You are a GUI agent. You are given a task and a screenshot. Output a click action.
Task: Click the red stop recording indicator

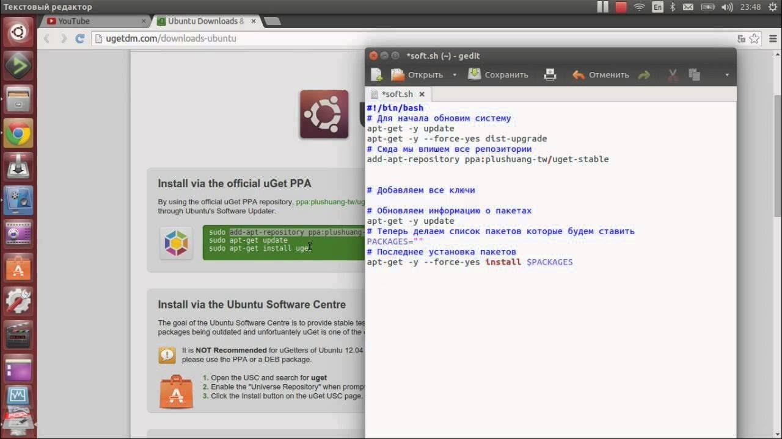[x=621, y=7]
